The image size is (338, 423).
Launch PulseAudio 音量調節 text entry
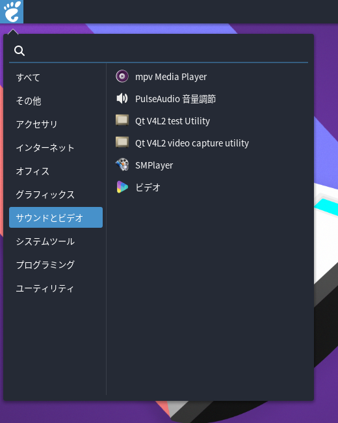point(175,99)
